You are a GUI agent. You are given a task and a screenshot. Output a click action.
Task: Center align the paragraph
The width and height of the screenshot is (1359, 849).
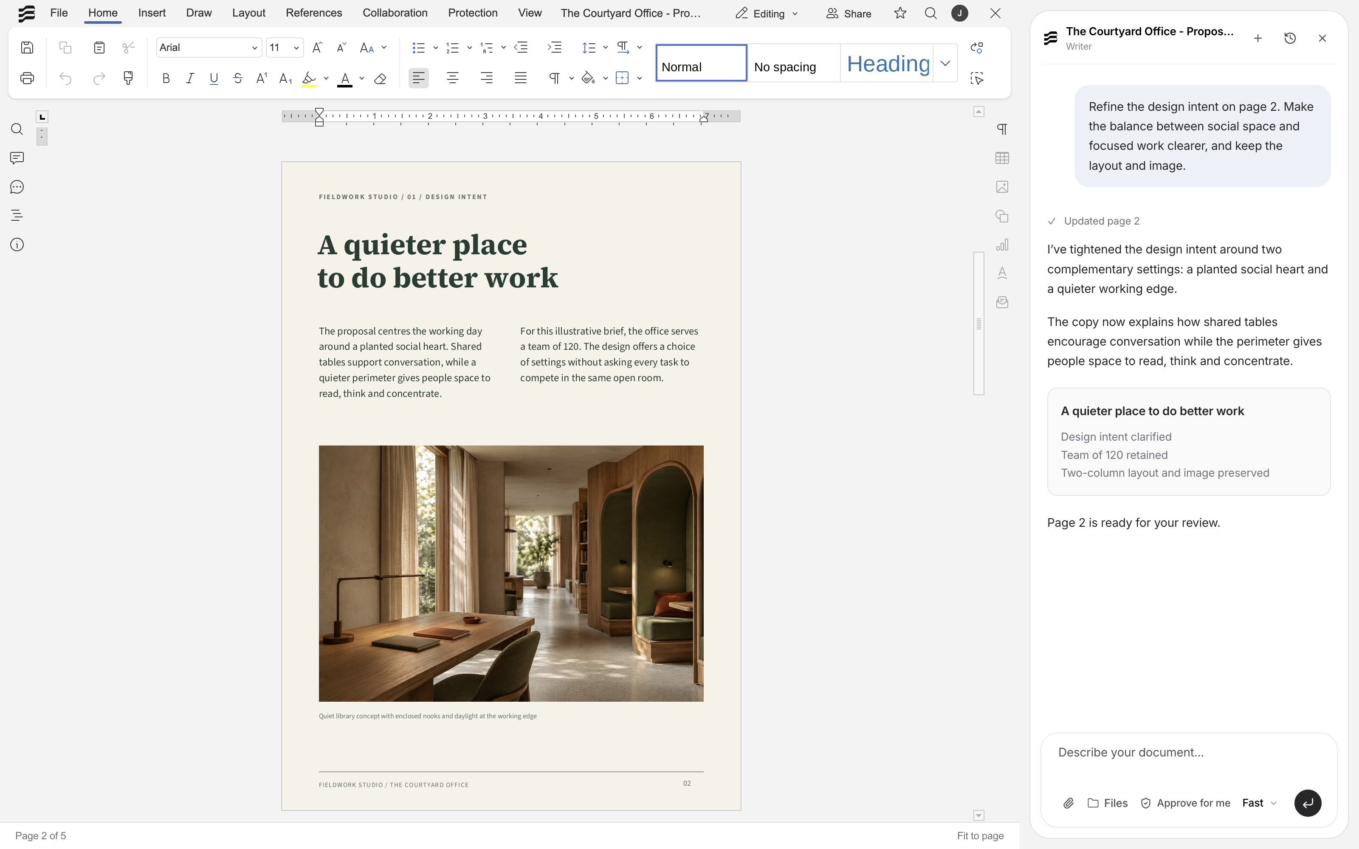click(x=453, y=78)
